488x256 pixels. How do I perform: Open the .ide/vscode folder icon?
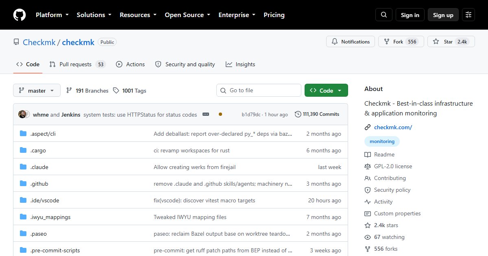point(23,200)
